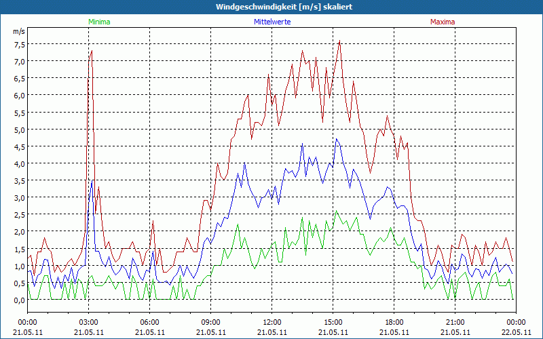This screenshot has height=339, width=543.
Task: Click the 1,0 y-axis value
Action: 20,266
